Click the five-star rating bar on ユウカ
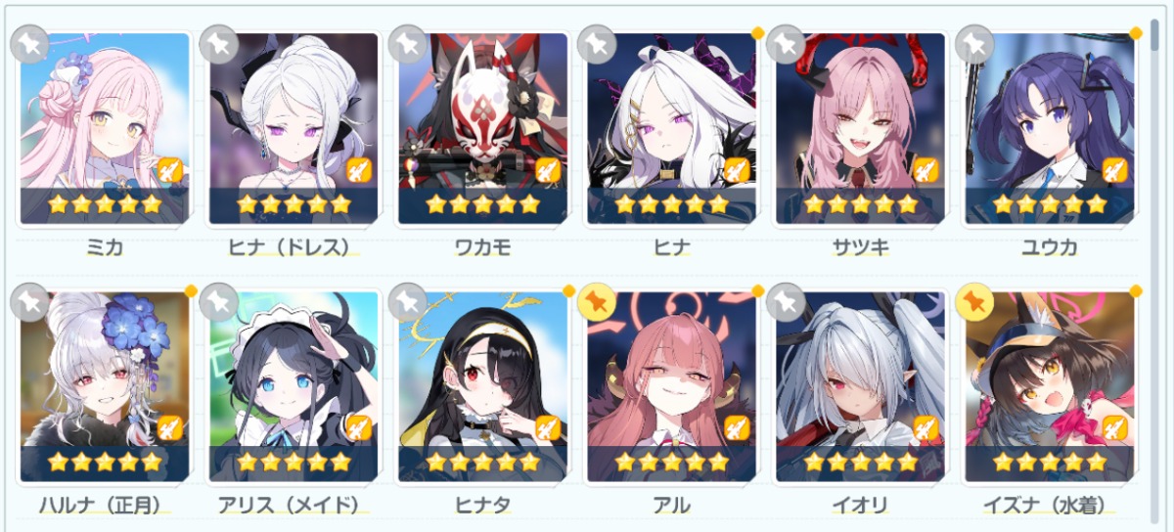 (1049, 204)
